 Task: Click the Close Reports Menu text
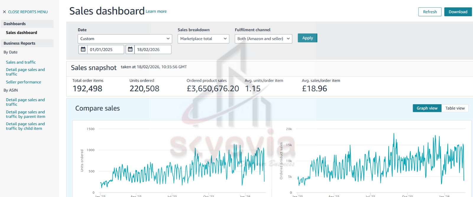(28, 12)
